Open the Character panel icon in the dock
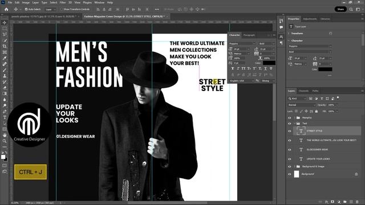 [281, 37]
